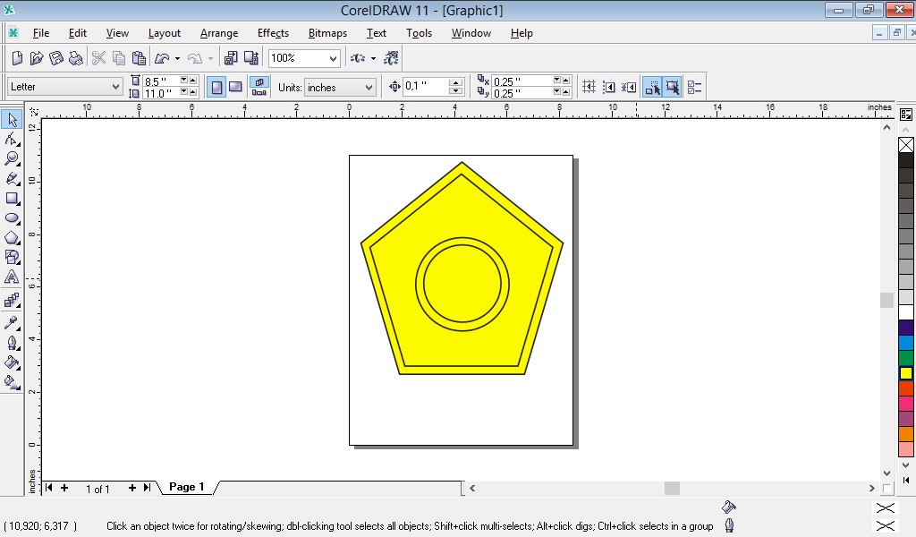This screenshot has width=916, height=537.
Task: Expand the Undo history arrow
Action: point(177,58)
